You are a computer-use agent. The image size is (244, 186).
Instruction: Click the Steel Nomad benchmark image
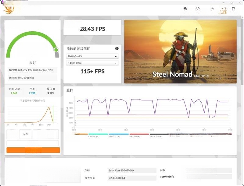click(180, 51)
